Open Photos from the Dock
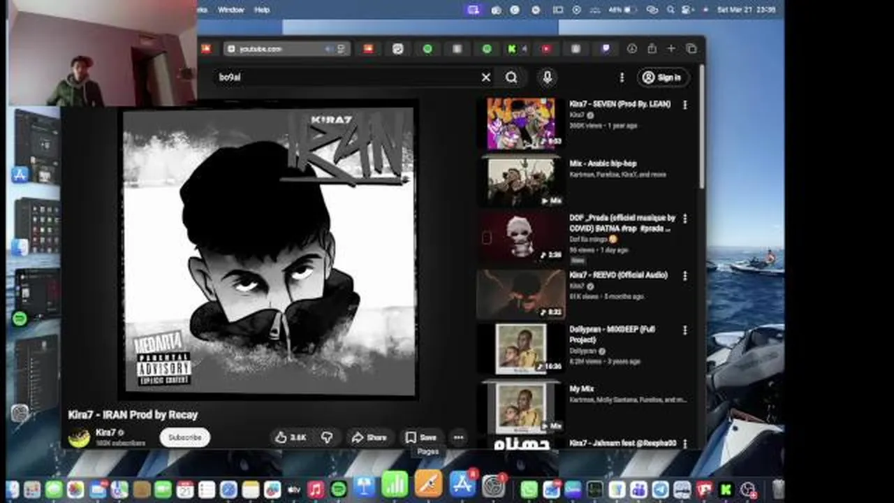 click(75, 490)
